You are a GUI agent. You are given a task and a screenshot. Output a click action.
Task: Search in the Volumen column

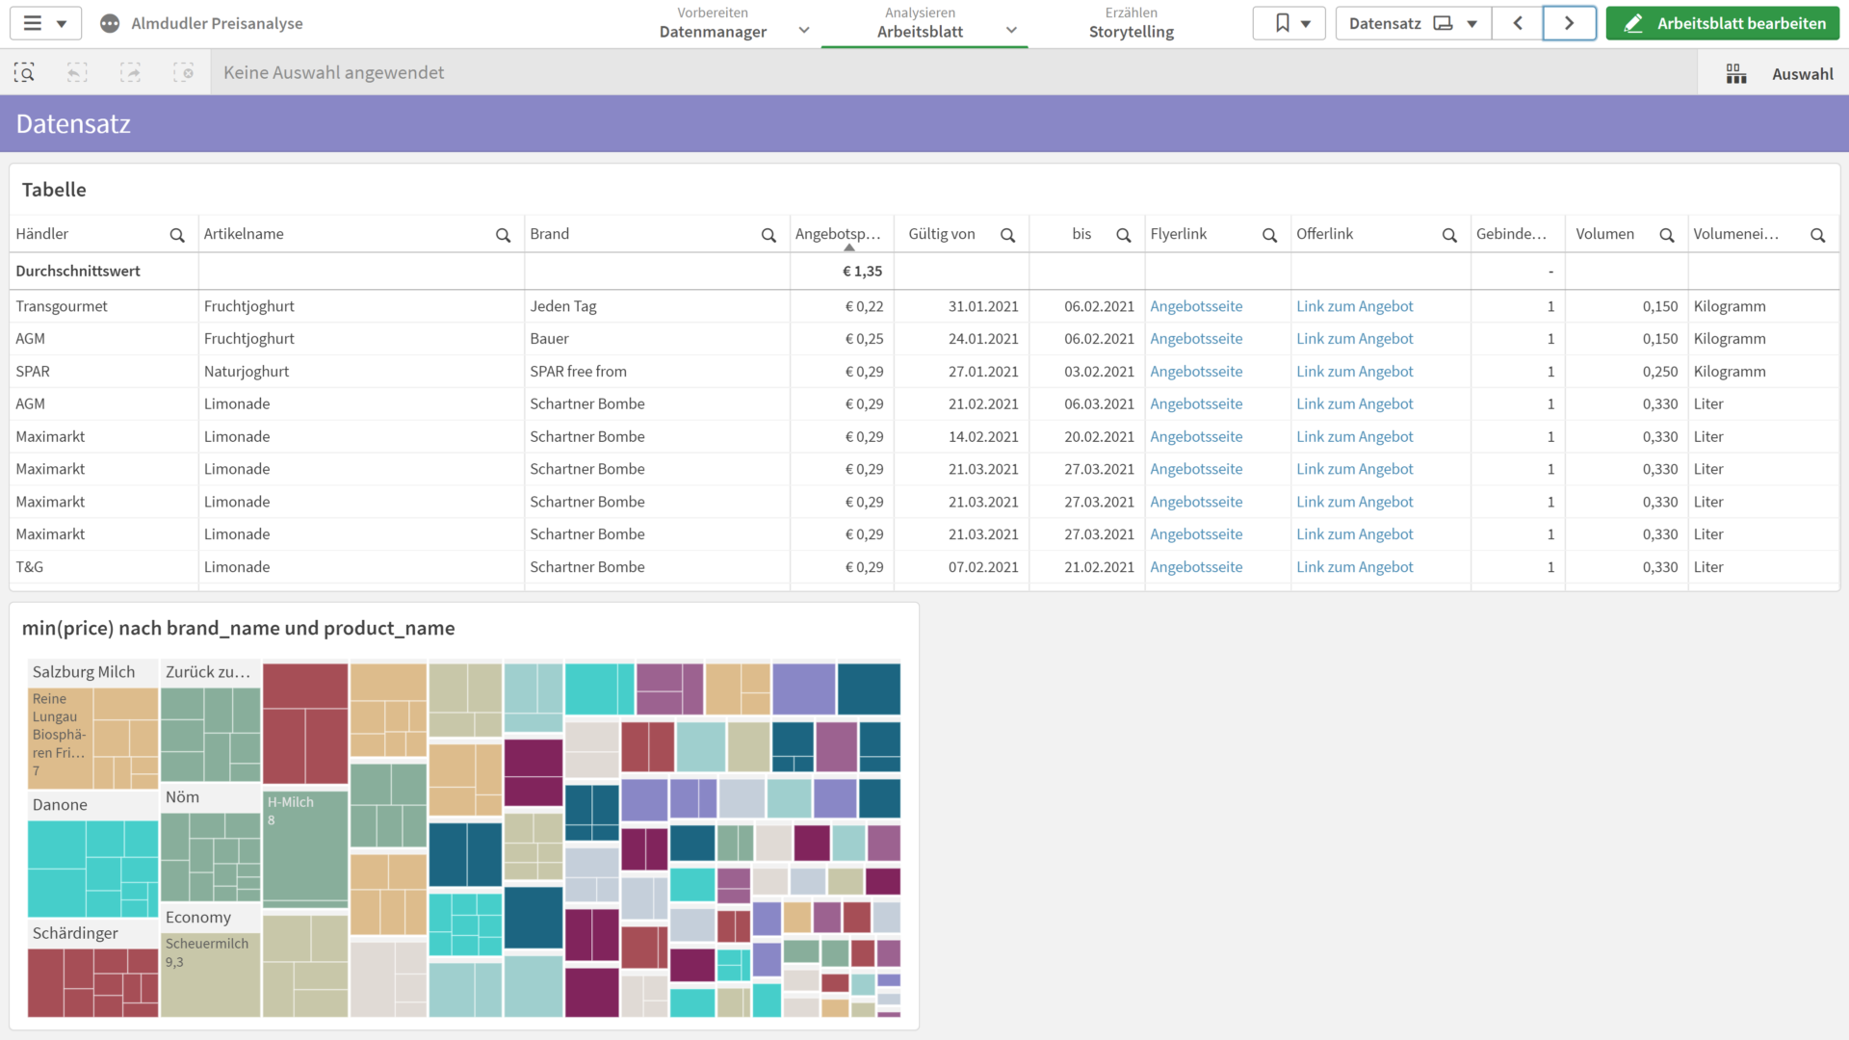(x=1666, y=235)
